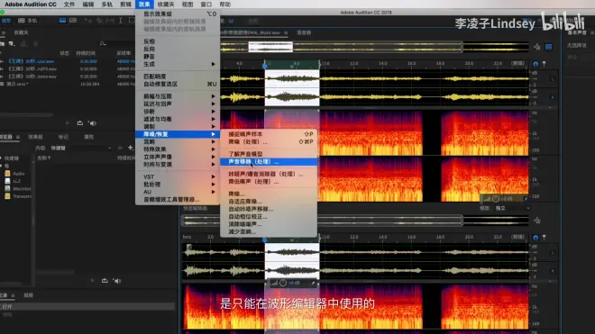Viewport: 595px width, 334px height.
Task: Expand the 滤波与均衡 submenu arrow
Action: 214,119
